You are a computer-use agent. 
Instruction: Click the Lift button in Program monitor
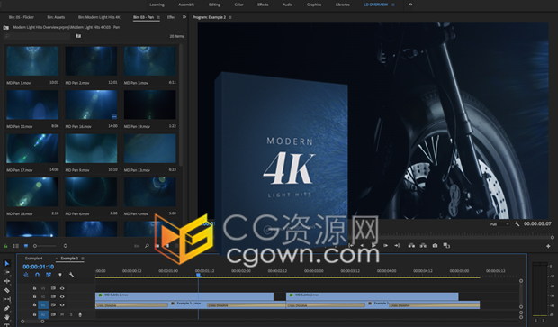pyautogui.click(x=411, y=245)
